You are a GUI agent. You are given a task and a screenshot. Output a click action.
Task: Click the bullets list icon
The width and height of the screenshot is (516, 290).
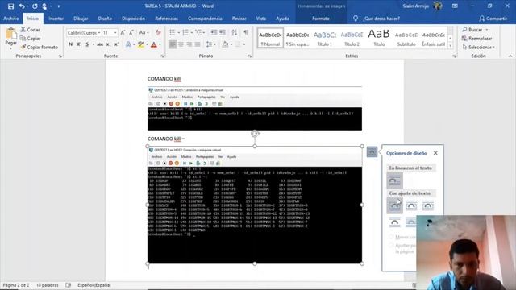point(172,32)
